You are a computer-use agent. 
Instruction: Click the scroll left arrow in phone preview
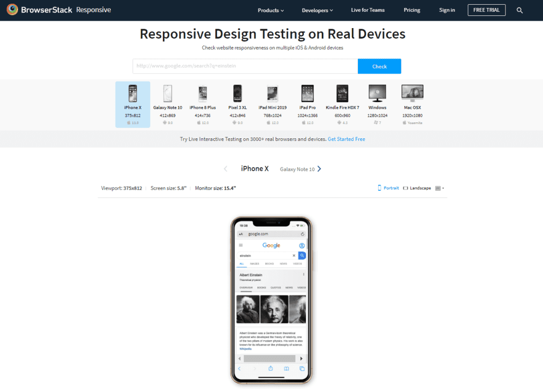point(240,359)
